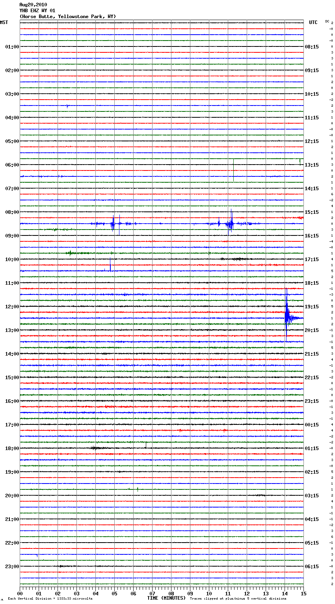Viewport: 335px width, 604px height.
Task: Select the station code YHB EHZ WY 01
Action: (x=37, y=11)
